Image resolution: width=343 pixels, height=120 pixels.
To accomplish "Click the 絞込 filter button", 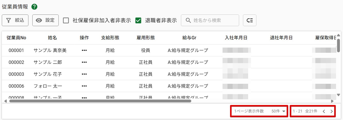I will point(15,20).
